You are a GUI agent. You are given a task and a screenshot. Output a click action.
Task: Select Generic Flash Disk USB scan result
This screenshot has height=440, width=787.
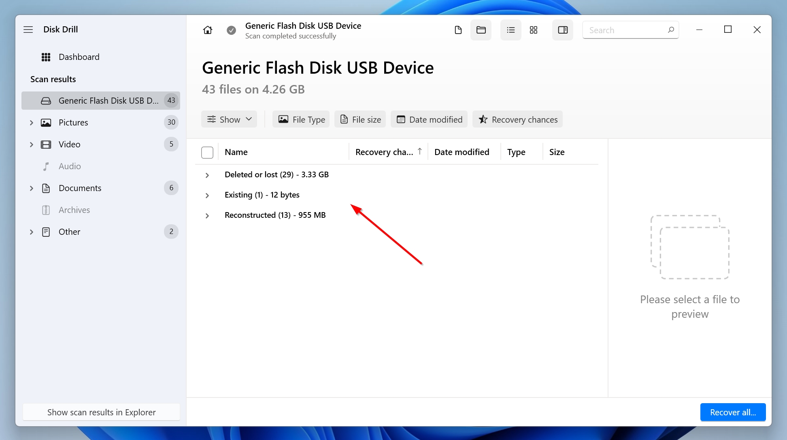101,100
